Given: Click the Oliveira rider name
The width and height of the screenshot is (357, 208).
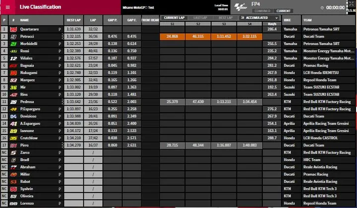Looking at the screenshot, I should (x=27, y=196).
